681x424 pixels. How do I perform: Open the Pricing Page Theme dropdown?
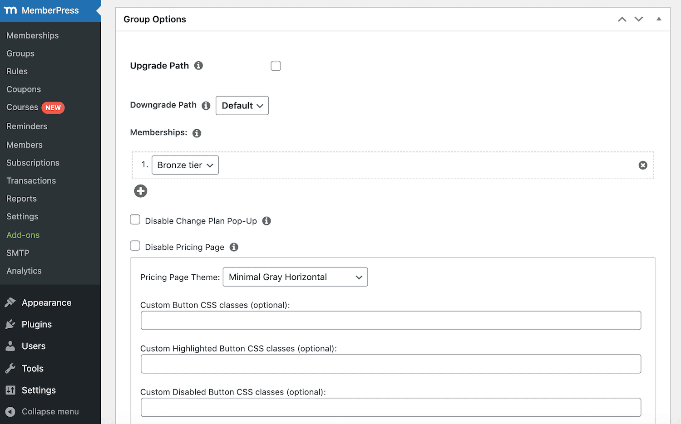click(x=295, y=277)
